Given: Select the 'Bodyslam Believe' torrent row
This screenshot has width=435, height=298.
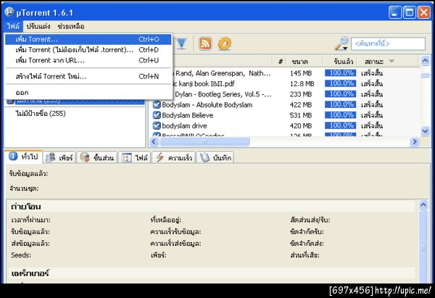Looking at the screenshot, I should tap(188, 115).
